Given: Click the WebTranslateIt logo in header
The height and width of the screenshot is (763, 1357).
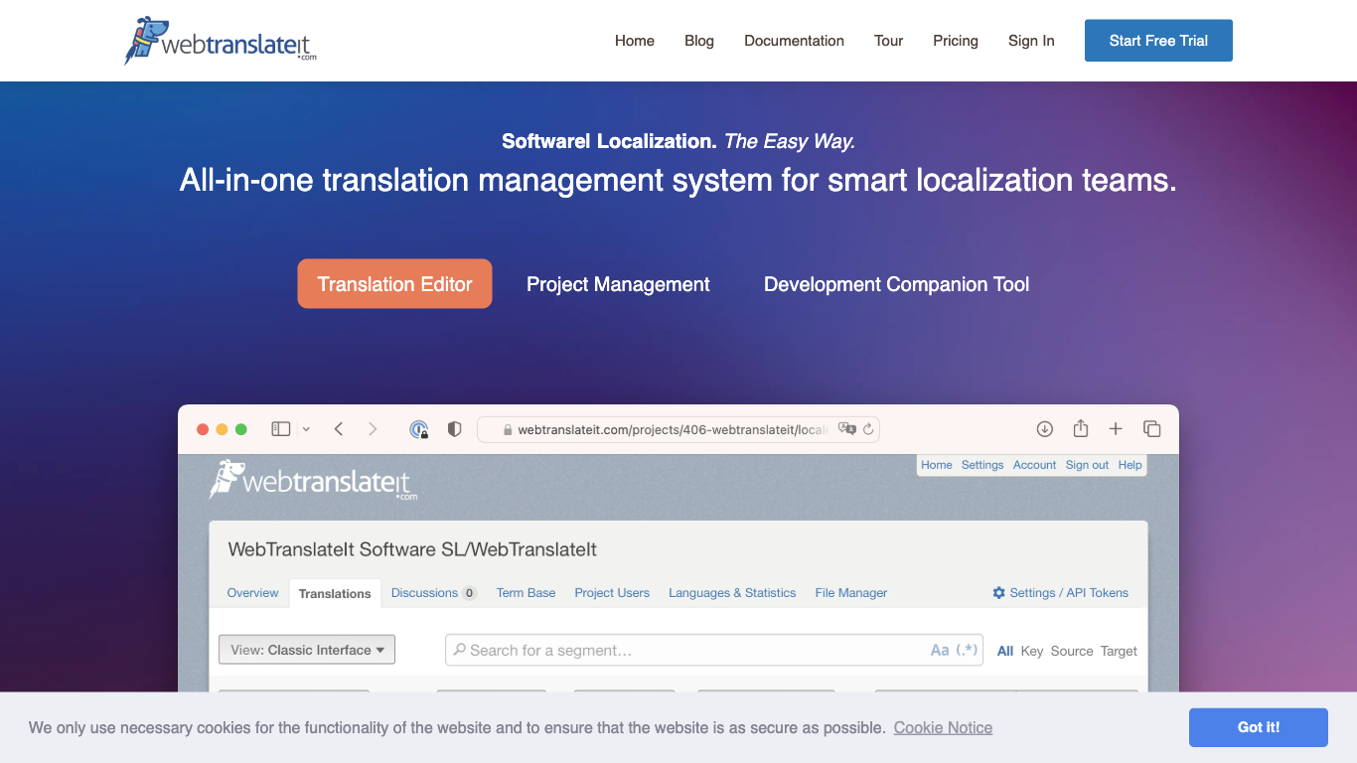Looking at the screenshot, I should 221,41.
